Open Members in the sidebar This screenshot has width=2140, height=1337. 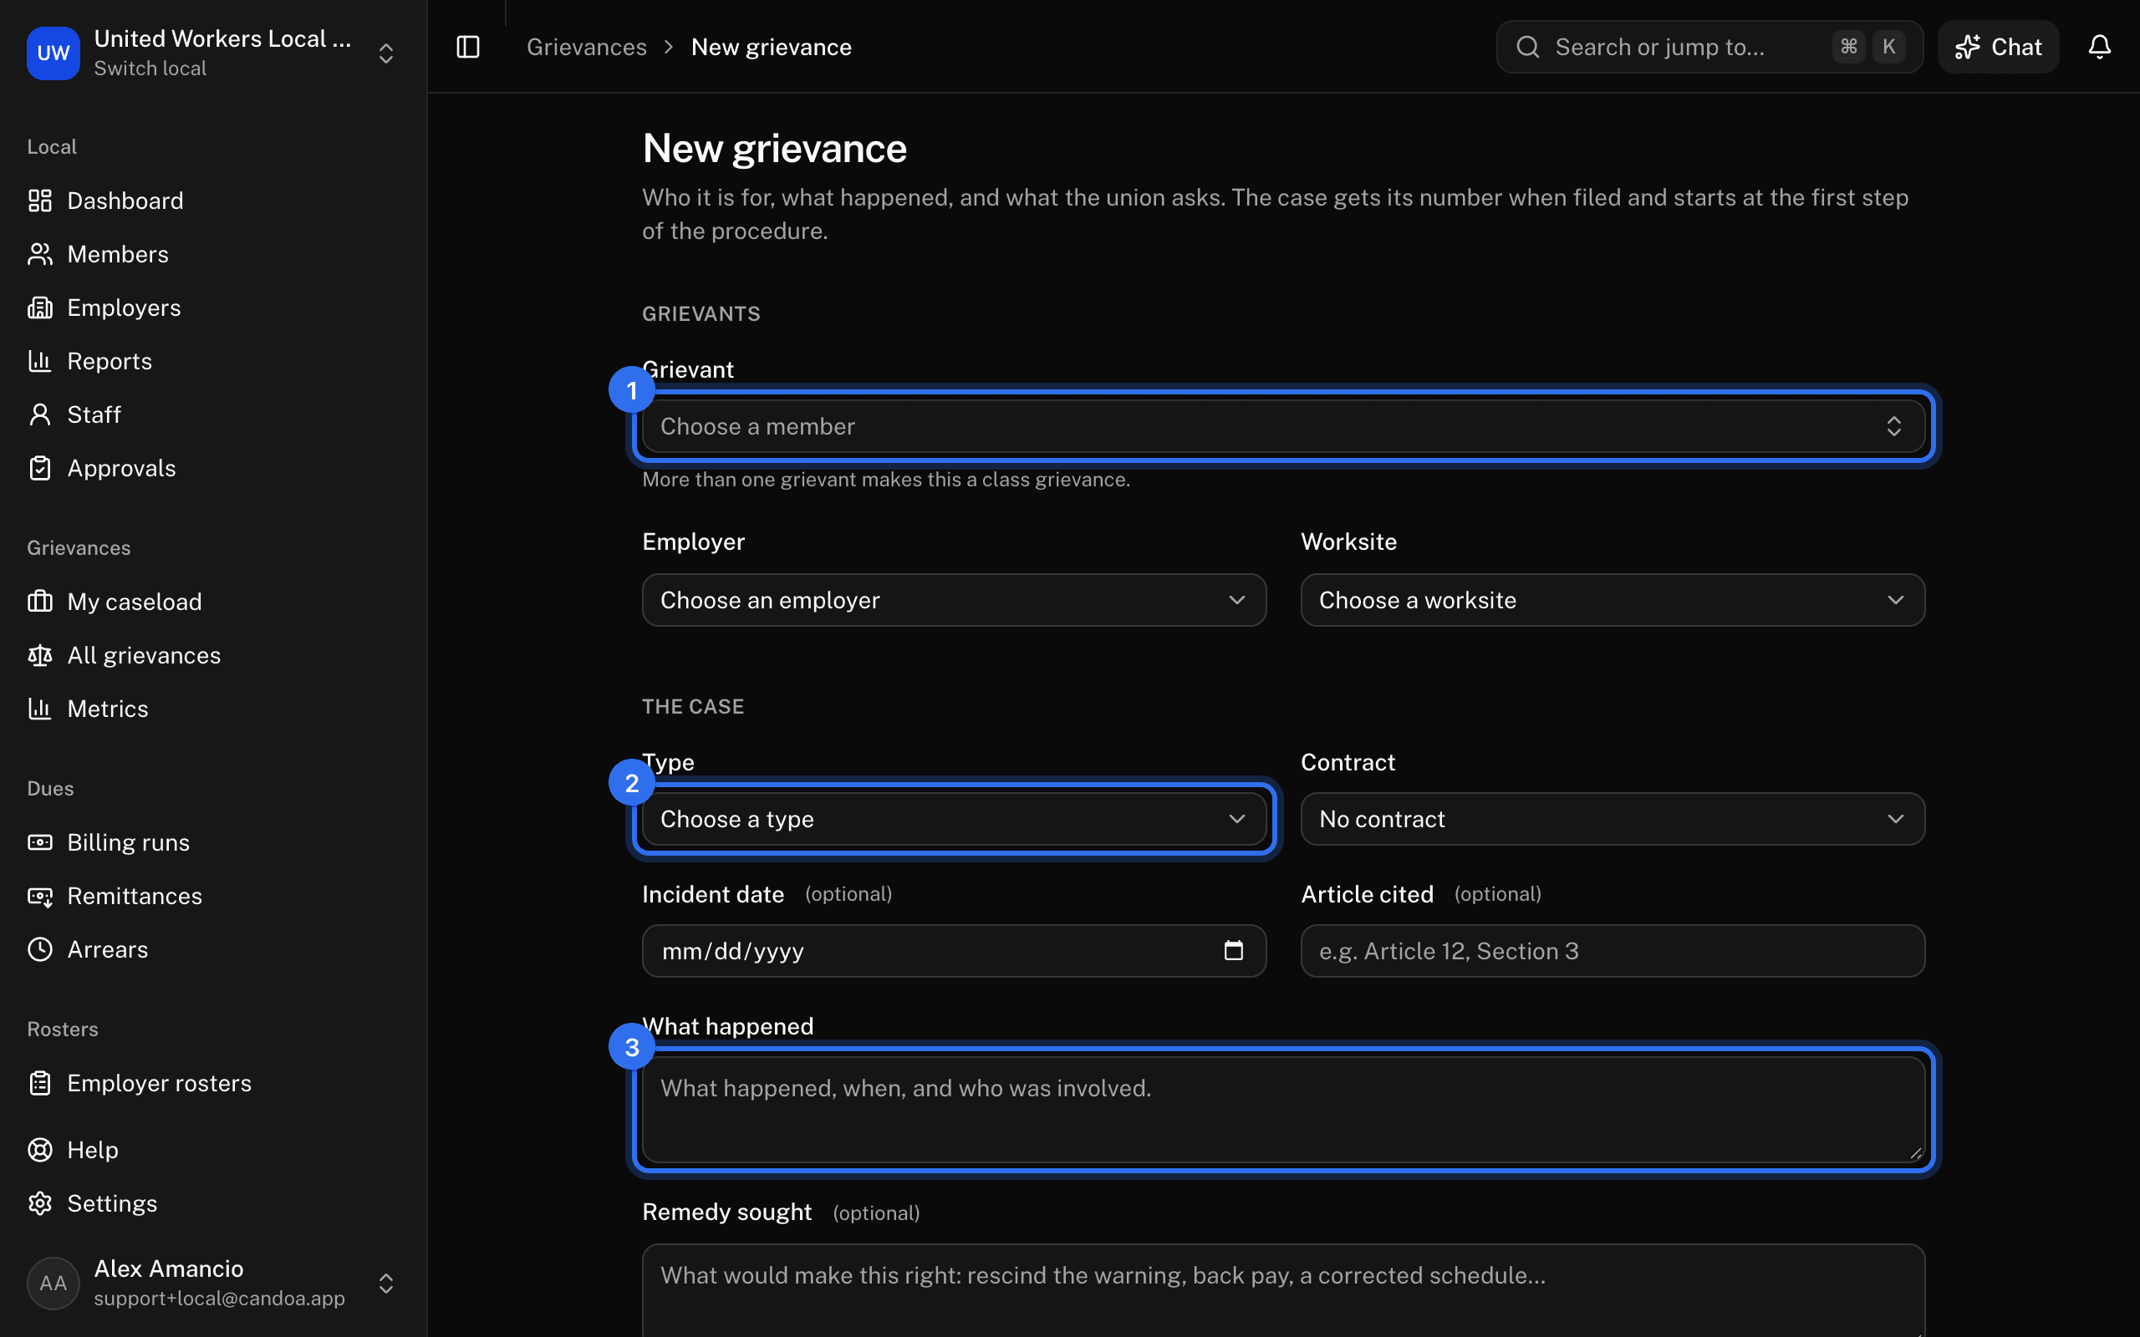pos(118,255)
